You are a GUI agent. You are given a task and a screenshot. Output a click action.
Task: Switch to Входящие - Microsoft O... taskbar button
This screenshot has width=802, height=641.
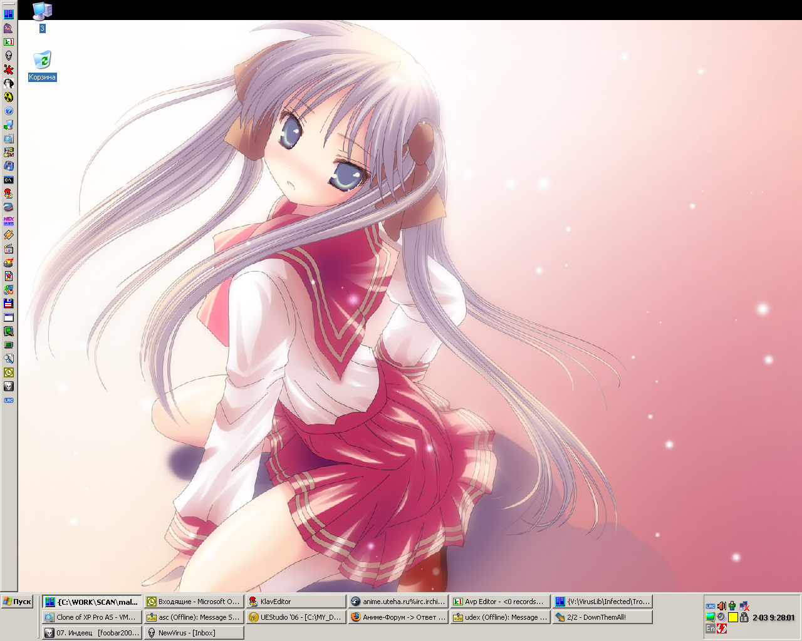point(194,602)
